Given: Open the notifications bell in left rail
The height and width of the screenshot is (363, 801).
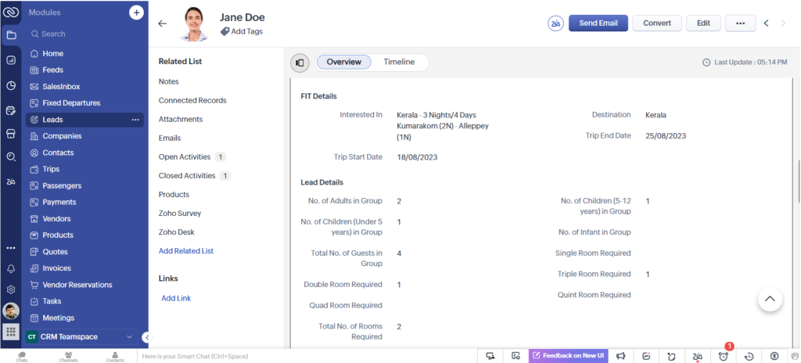Looking at the screenshot, I should click(x=11, y=268).
